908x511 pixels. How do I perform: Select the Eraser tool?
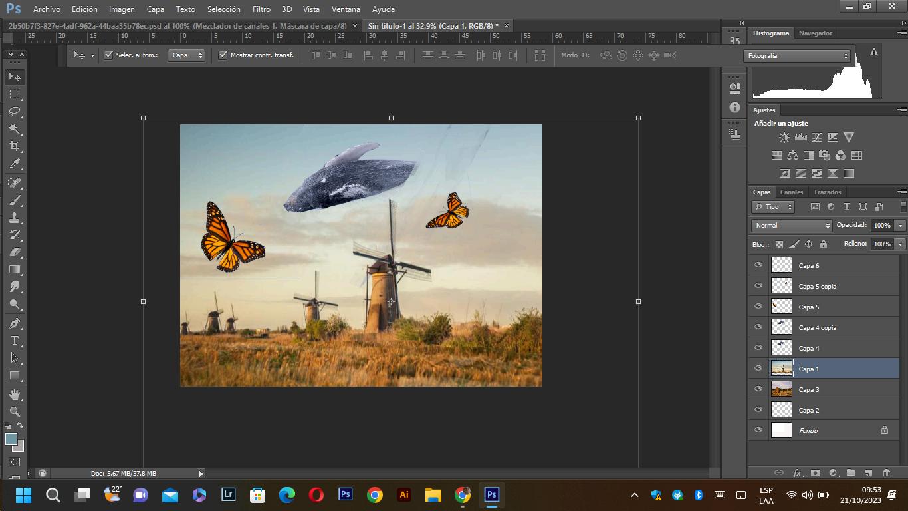pyautogui.click(x=15, y=252)
